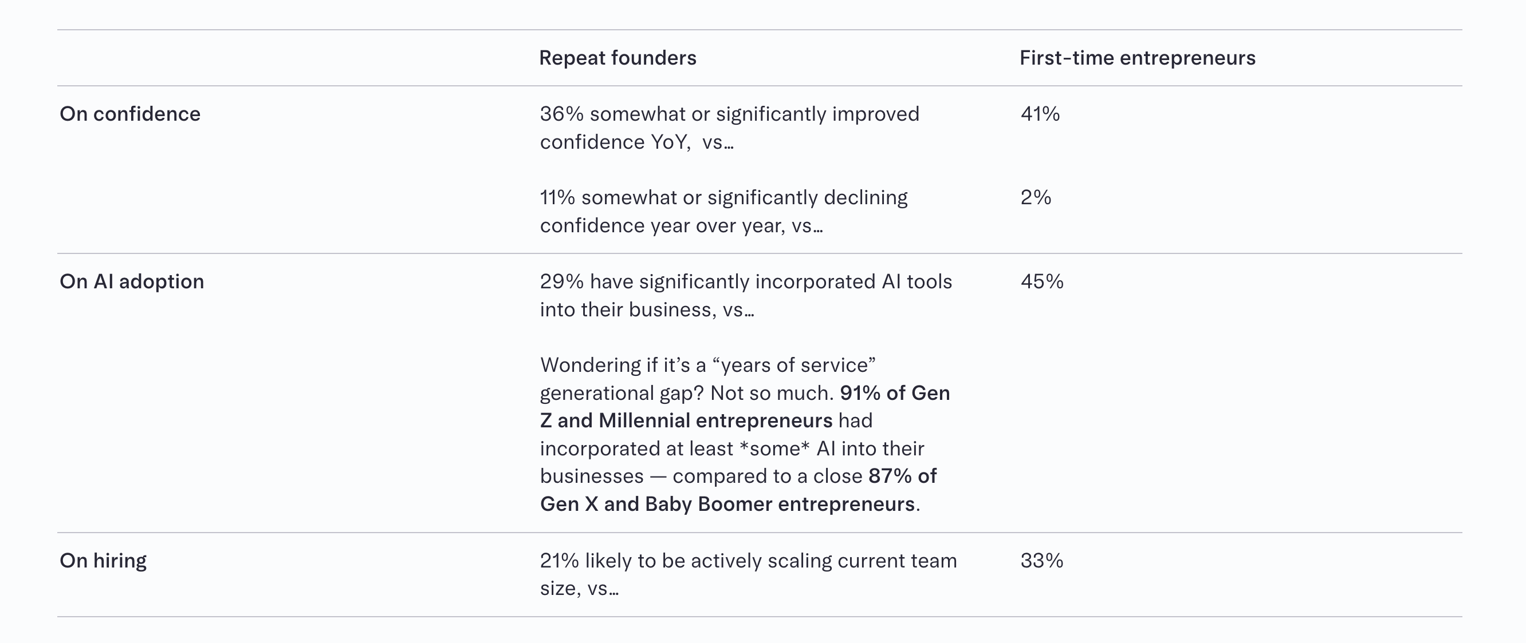Select the "On confidence" row label
The width and height of the screenshot is (1526, 643).
(x=129, y=114)
